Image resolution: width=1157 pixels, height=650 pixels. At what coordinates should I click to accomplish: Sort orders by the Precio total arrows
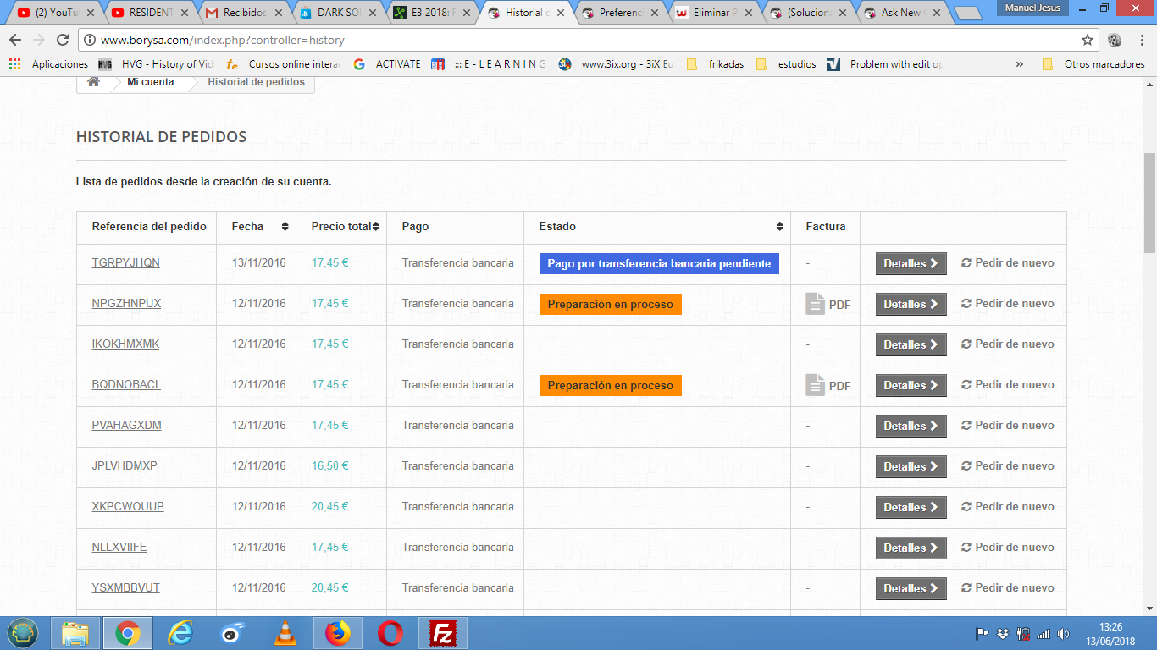coord(375,227)
